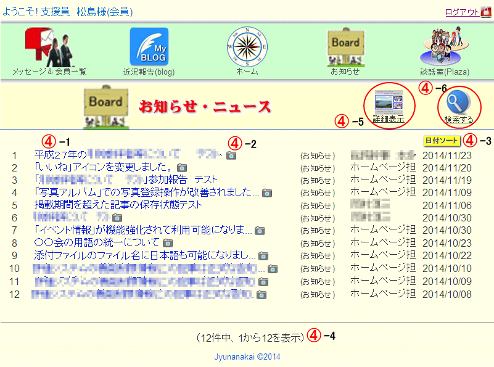
Task: Click the ログアウト link
Action: (461, 12)
